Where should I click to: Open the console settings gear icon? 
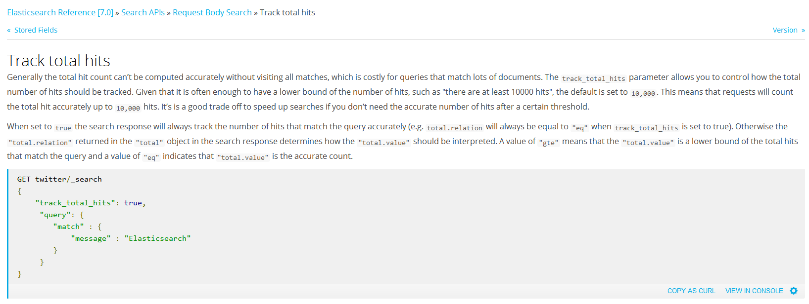(x=794, y=291)
